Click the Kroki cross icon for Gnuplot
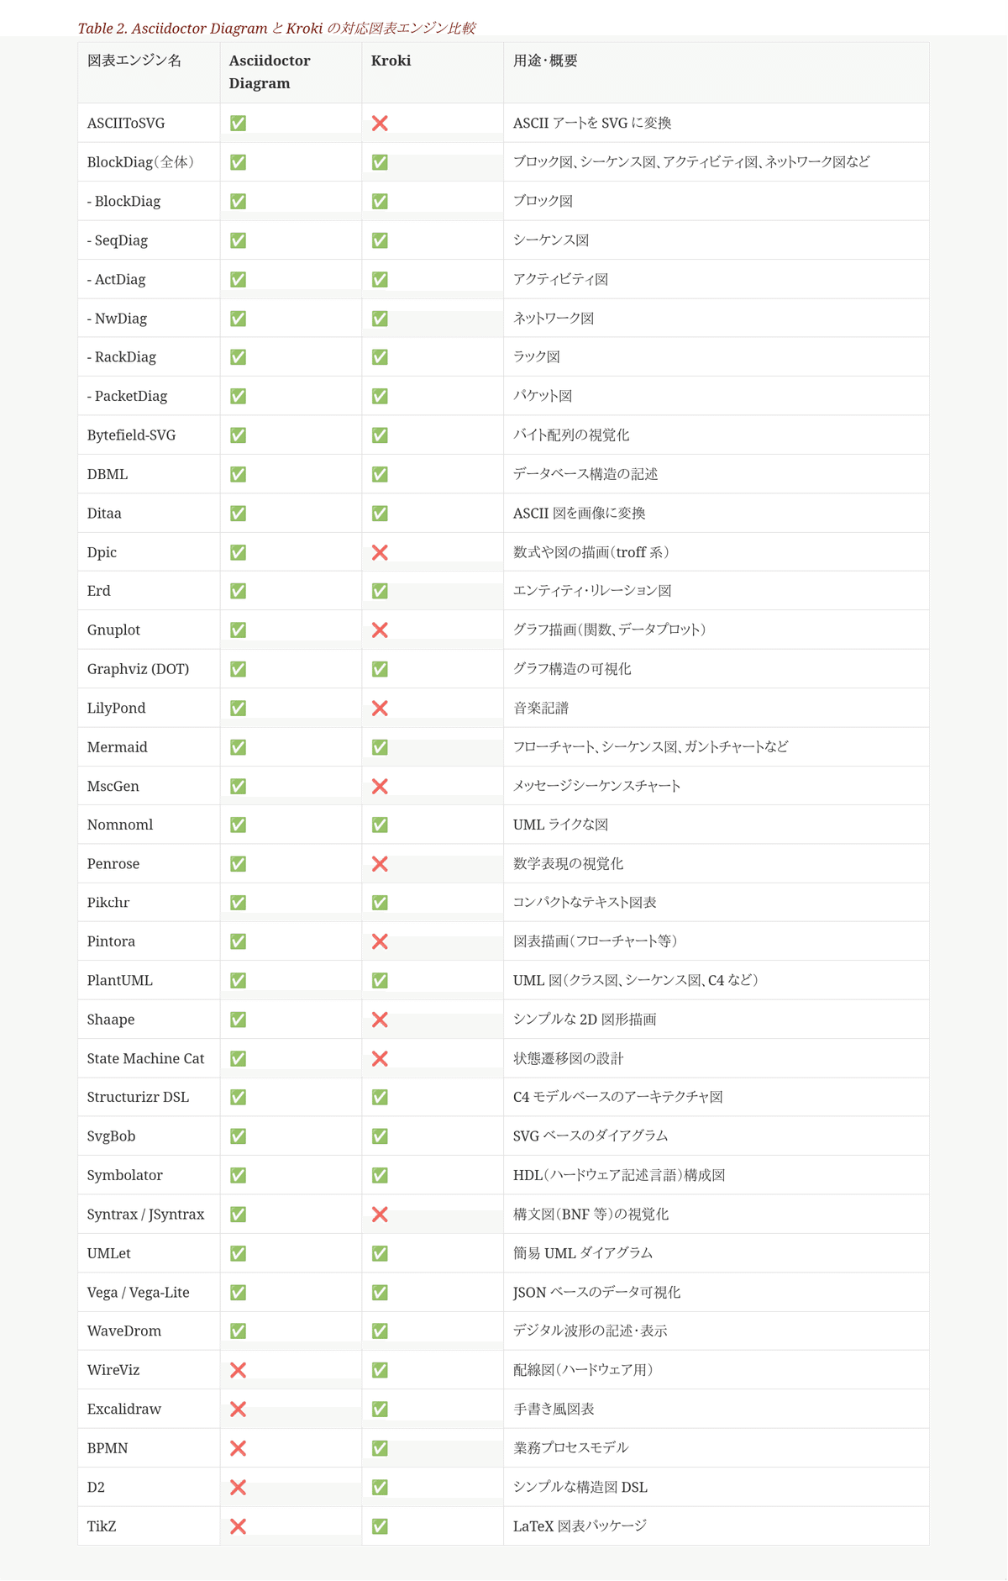Image resolution: width=1008 pixels, height=1581 pixels. (x=380, y=630)
